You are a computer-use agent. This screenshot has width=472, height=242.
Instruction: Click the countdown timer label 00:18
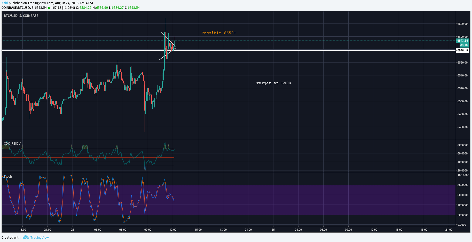(x=464, y=45)
